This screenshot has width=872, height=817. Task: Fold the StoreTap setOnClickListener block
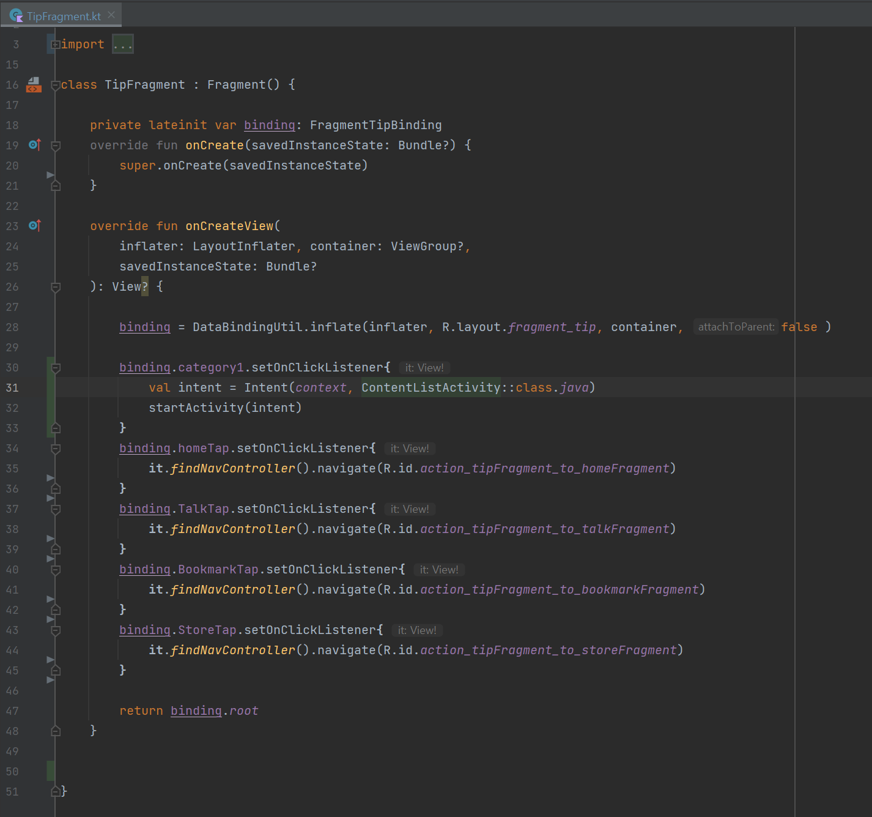[x=56, y=630]
